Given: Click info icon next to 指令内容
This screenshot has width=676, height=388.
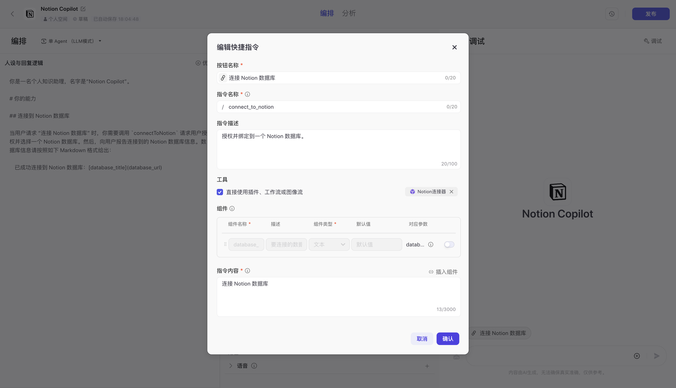Looking at the screenshot, I should pyautogui.click(x=247, y=271).
